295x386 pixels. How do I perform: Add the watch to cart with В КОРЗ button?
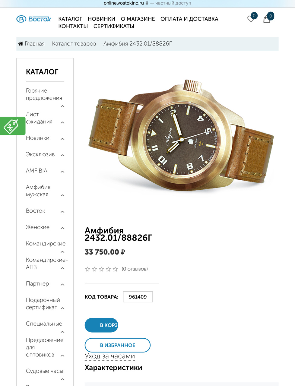click(101, 325)
